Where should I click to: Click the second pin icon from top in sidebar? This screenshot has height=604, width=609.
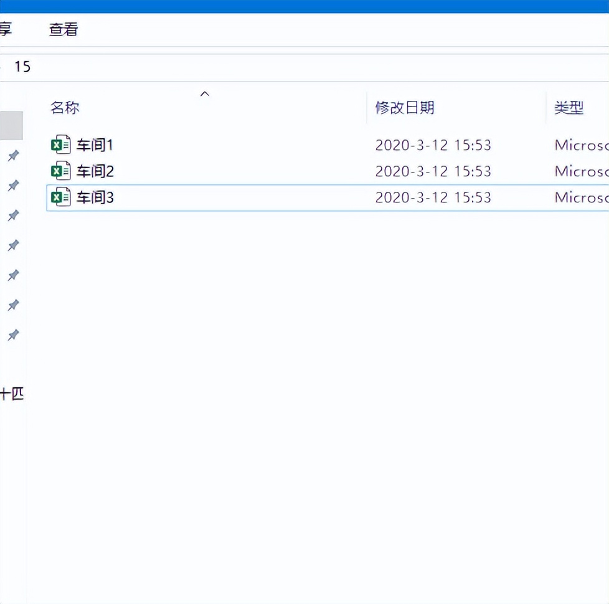(13, 186)
